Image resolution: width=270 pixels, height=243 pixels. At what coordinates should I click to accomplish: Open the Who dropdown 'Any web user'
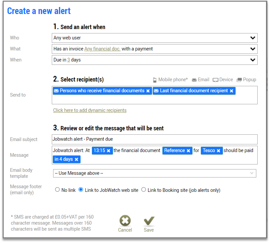coord(155,38)
